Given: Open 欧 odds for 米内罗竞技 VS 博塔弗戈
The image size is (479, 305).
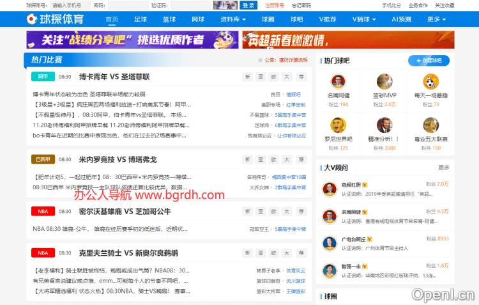Looking at the screenshot, I should pyautogui.click(x=274, y=159).
